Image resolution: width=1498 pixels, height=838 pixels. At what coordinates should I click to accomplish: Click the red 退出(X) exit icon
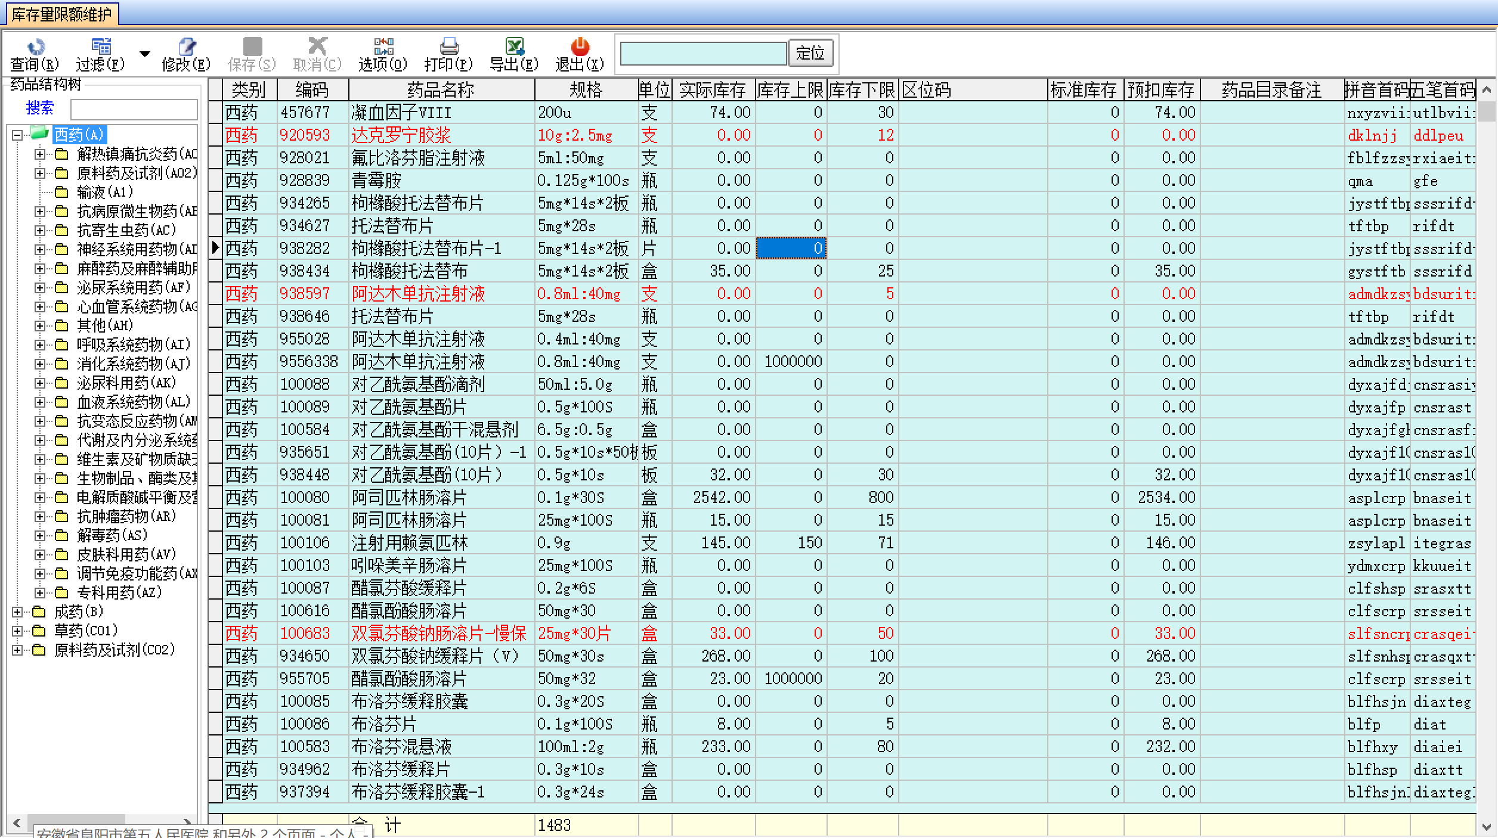click(x=580, y=46)
